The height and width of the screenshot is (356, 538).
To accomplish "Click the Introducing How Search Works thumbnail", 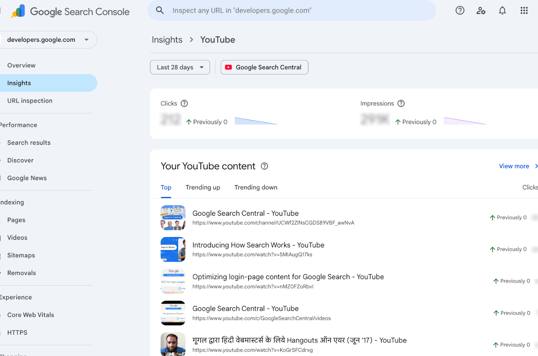I will [173, 249].
